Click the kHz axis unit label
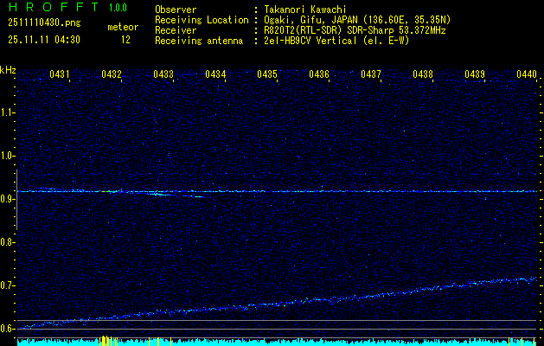544x346 pixels. click(8, 70)
